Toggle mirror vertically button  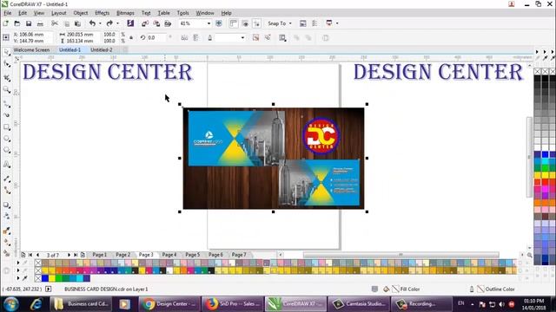(195, 37)
